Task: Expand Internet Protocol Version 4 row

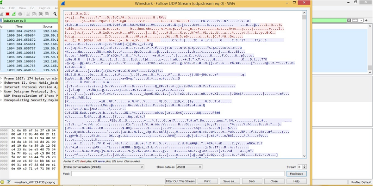Action: pos(1,87)
